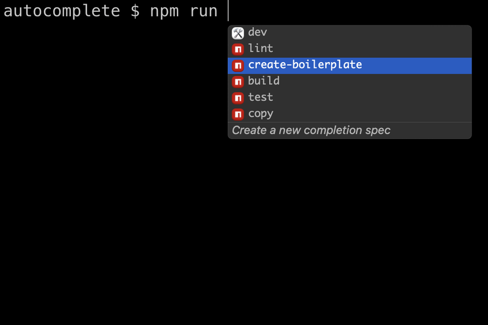The image size is (488, 325).
Task: Click the npm icon beside create-boilerplate
Action: 238,66
